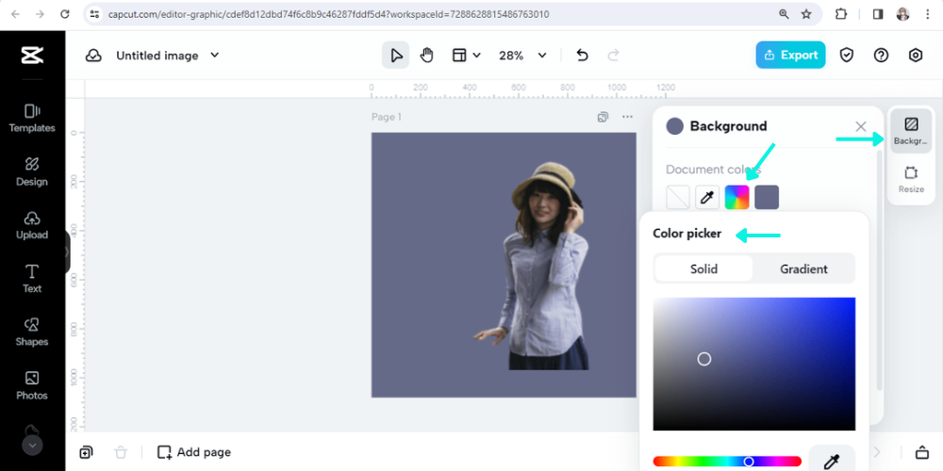943x471 pixels.
Task: Click the delete page trash icon
Action: (x=121, y=452)
